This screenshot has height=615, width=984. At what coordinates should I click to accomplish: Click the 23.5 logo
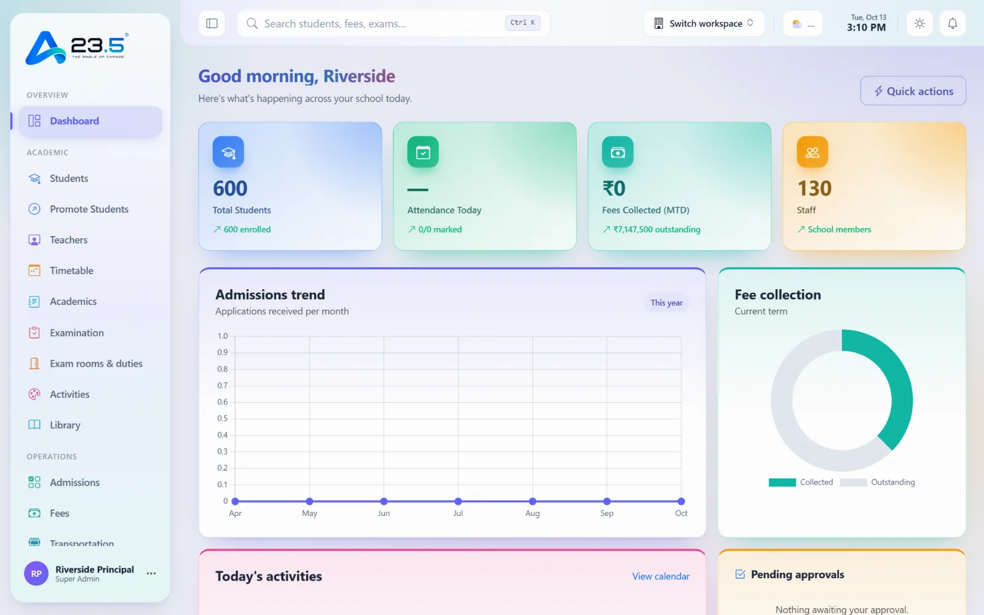point(76,47)
